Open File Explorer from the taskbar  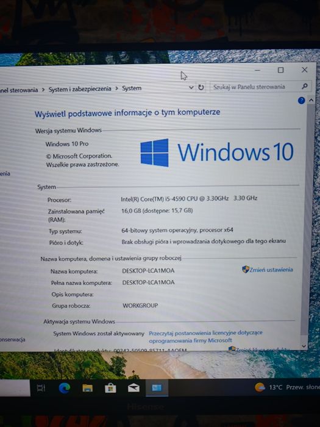tap(88, 388)
